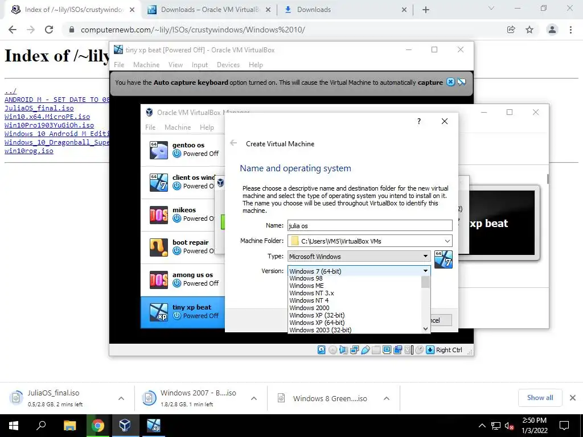Click the optical disk icon in VM status bar
583x437 pixels.
pyautogui.click(x=332, y=350)
